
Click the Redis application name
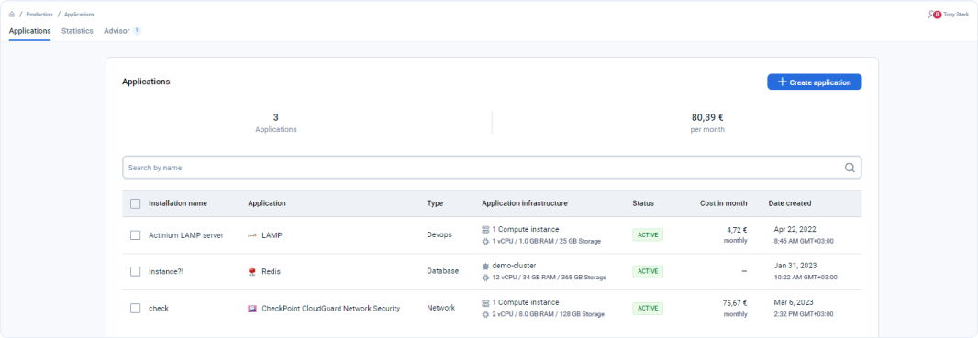[272, 272]
